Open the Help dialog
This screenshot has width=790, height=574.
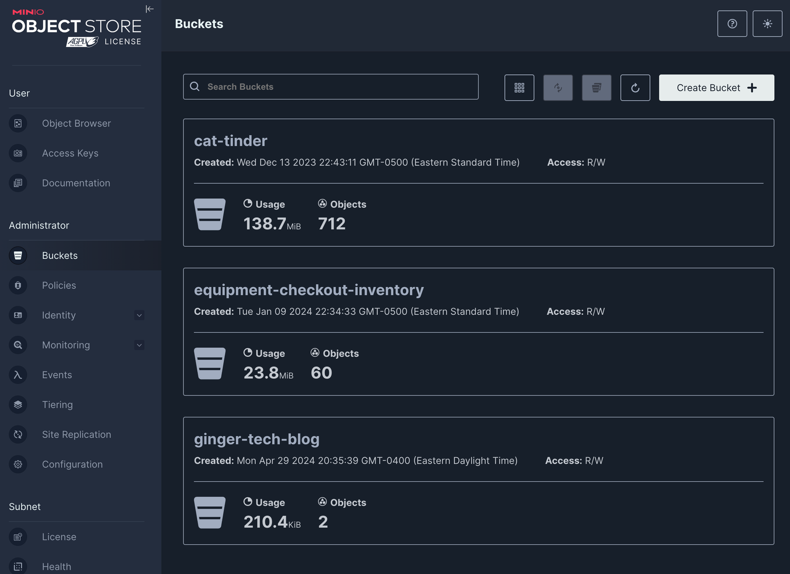732,23
